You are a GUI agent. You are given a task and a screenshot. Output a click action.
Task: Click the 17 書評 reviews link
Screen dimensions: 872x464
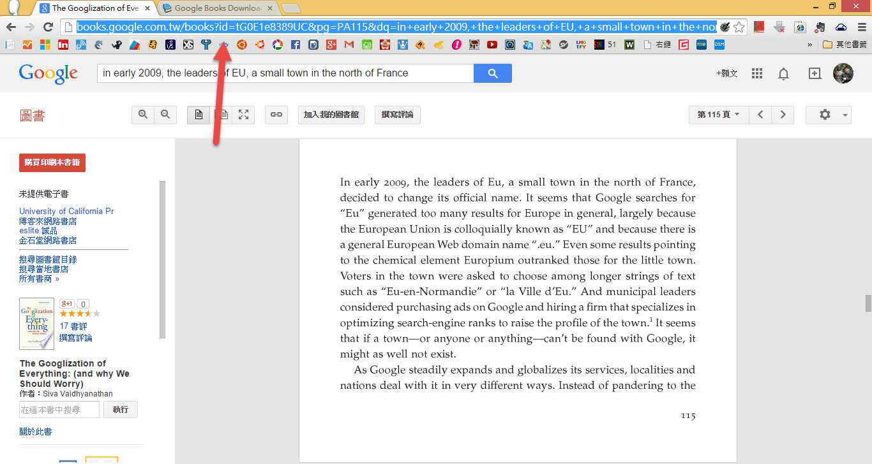[73, 326]
